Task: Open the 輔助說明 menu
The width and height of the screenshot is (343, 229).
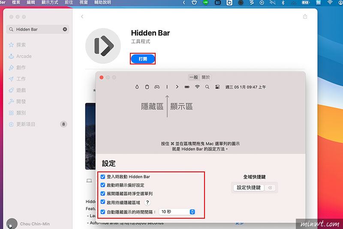Action: (x=102, y=3)
